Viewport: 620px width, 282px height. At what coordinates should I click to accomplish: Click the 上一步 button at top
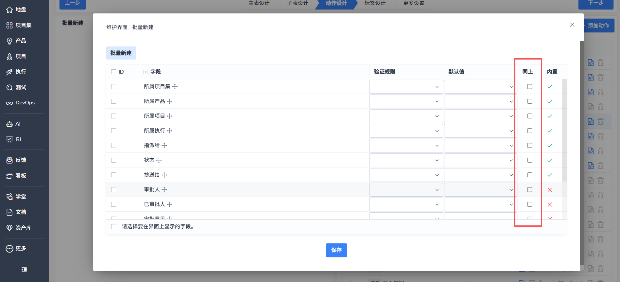[x=73, y=4]
